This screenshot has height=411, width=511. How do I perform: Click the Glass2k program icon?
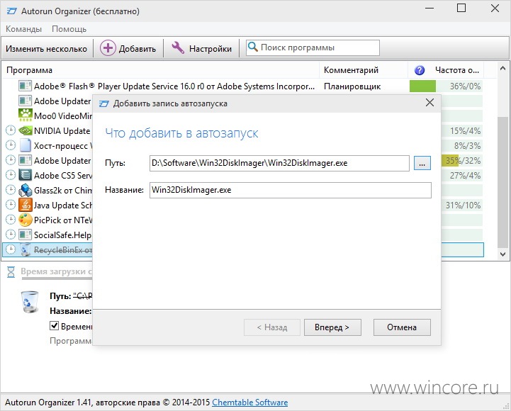point(25,190)
